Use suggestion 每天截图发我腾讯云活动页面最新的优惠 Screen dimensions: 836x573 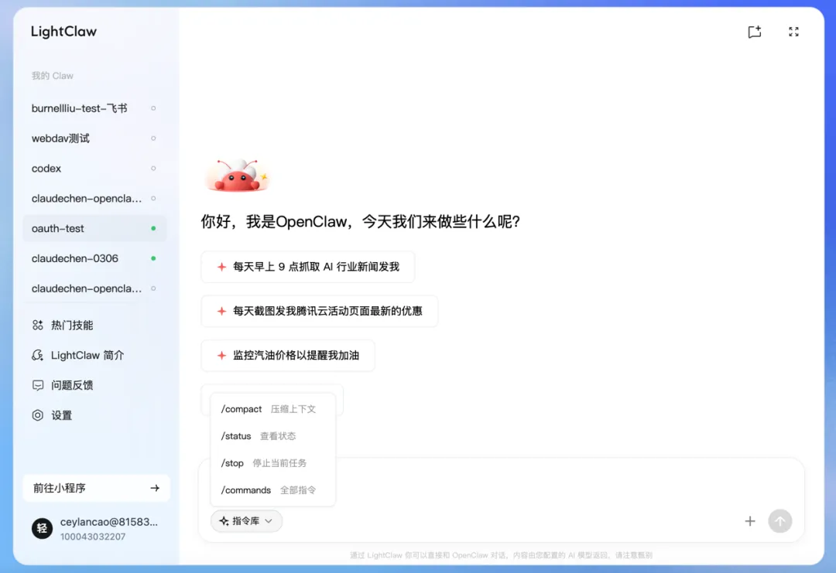[320, 311]
